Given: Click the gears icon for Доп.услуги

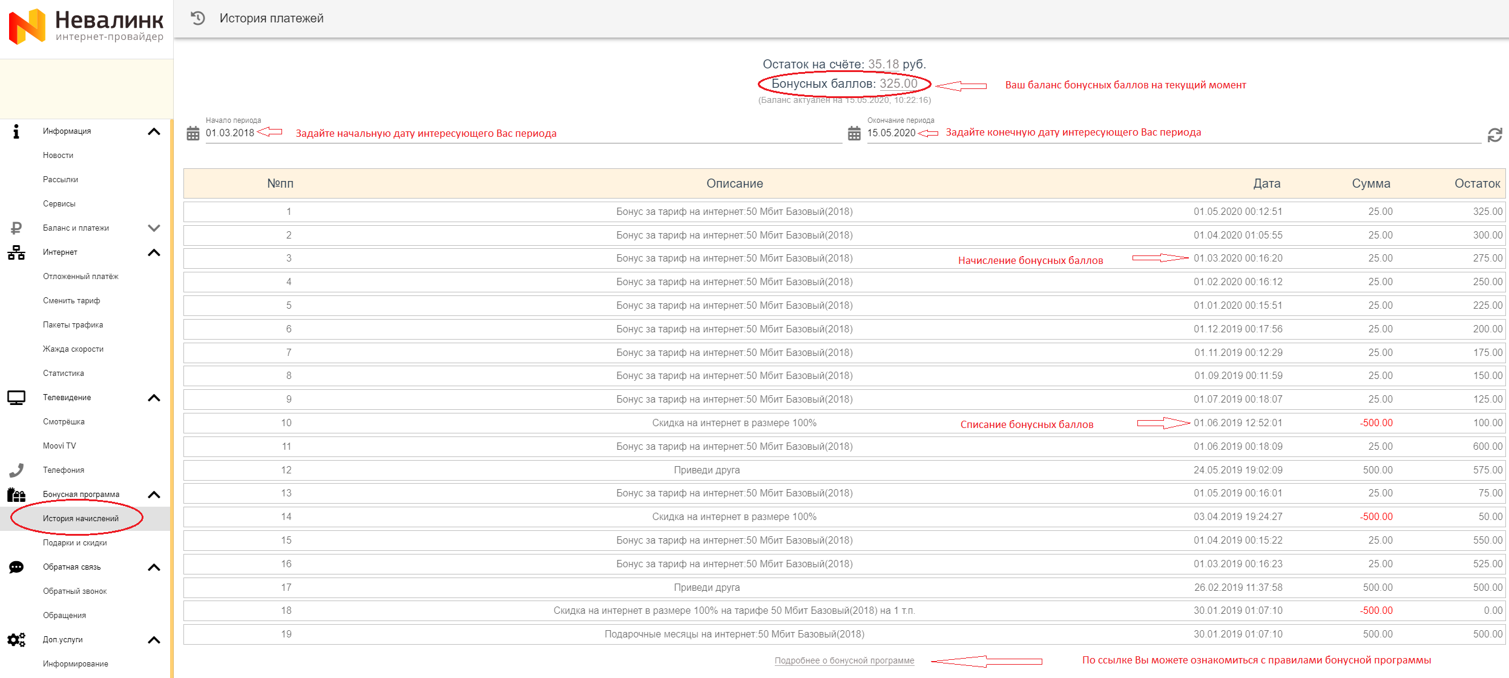Looking at the screenshot, I should tap(16, 640).
